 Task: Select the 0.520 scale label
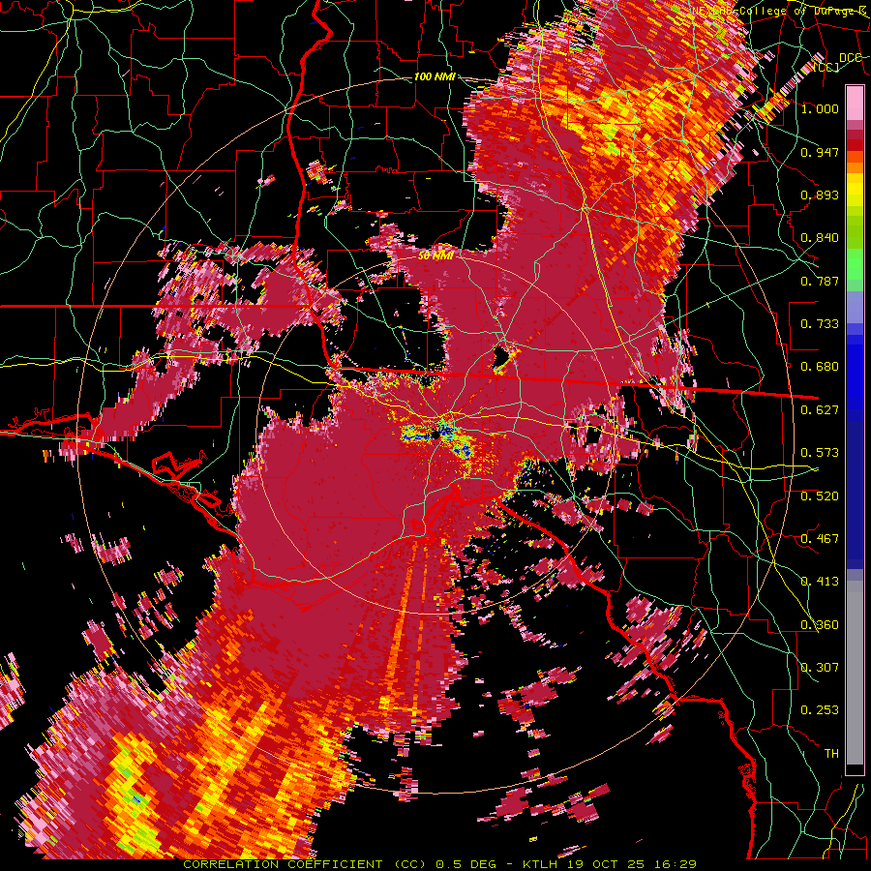click(x=820, y=496)
